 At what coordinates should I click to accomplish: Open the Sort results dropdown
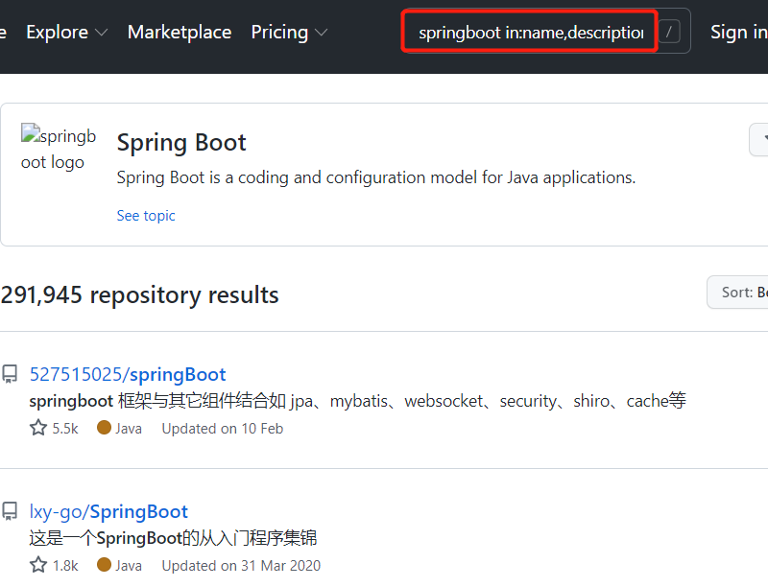pyautogui.click(x=737, y=292)
